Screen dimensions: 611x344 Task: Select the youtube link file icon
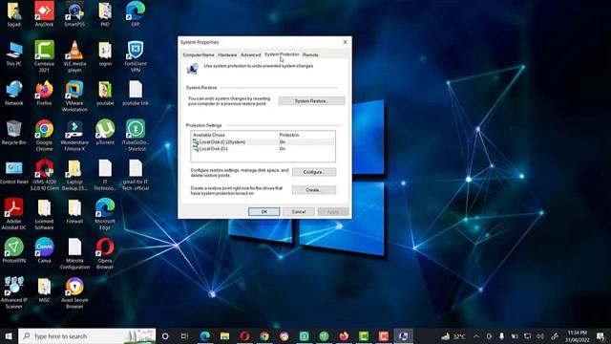[x=136, y=93]
